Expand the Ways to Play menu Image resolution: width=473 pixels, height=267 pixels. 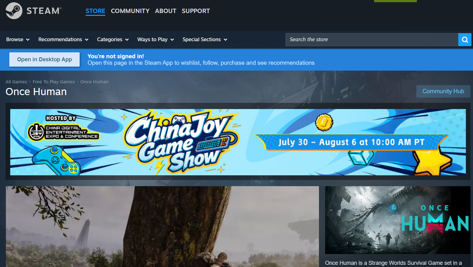tap(156, 40)
